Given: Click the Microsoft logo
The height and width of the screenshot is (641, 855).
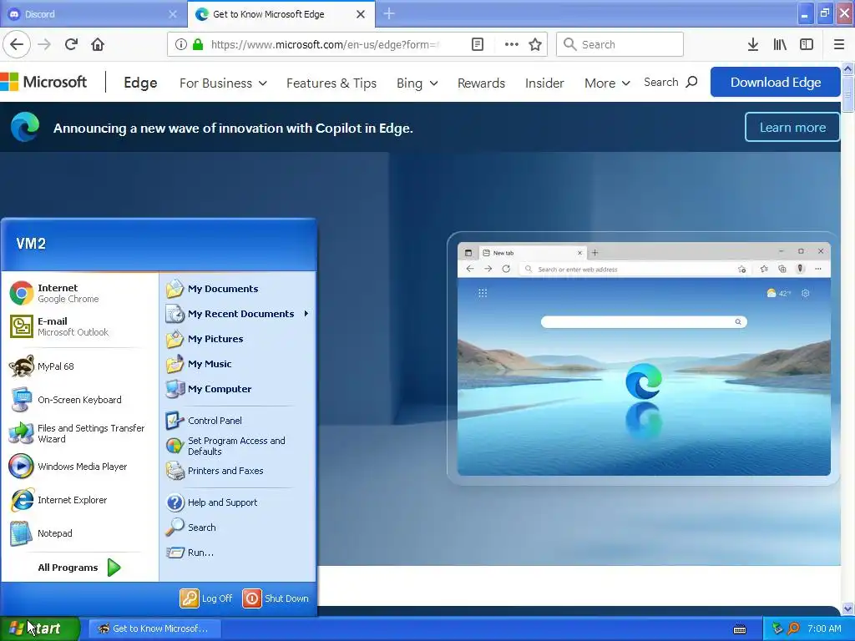Looking at the screenshot, I should (x=43, y=82).
